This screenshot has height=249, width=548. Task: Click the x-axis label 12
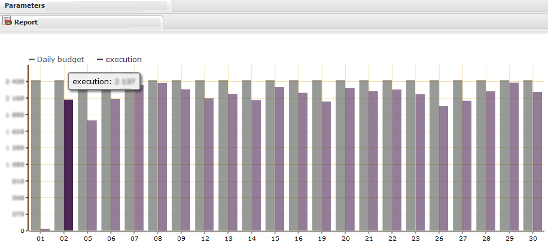coord(205,239)
